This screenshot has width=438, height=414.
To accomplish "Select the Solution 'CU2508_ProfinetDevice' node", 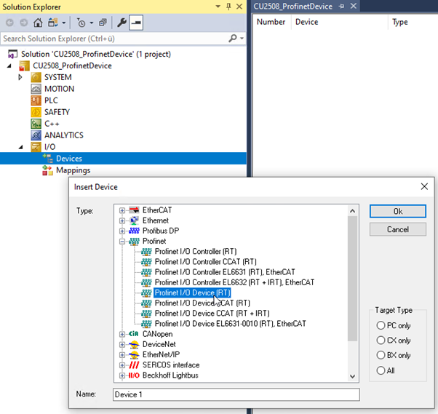I will [96, 54].
